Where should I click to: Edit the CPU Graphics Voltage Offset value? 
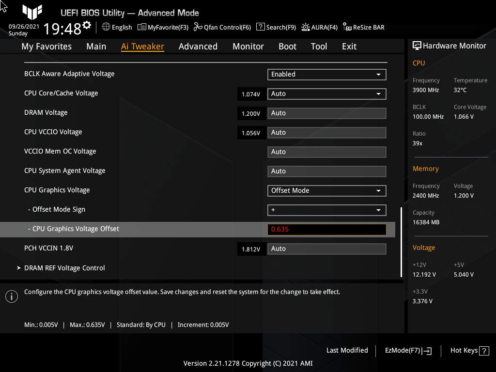[x=326, y=229]
